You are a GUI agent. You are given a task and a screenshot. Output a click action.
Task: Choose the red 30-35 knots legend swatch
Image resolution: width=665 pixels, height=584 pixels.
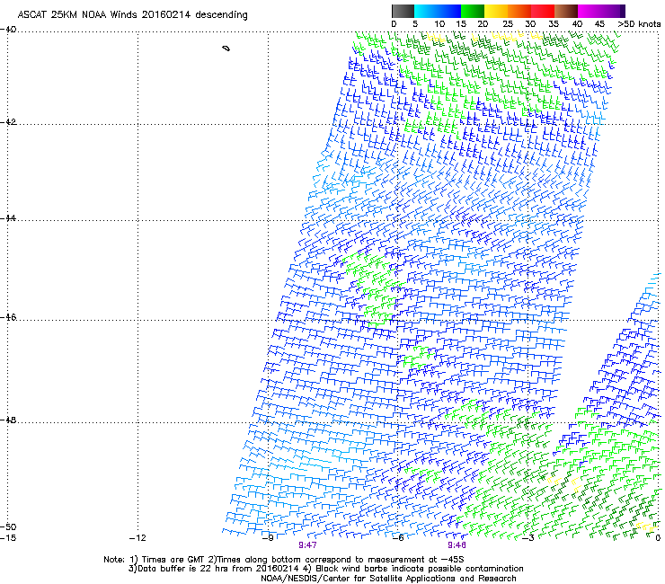(x=543, y=11)
